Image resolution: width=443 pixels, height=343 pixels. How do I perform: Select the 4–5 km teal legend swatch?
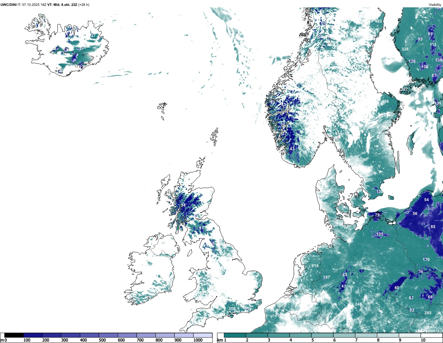pyautogui.click(x=301, y=335)
